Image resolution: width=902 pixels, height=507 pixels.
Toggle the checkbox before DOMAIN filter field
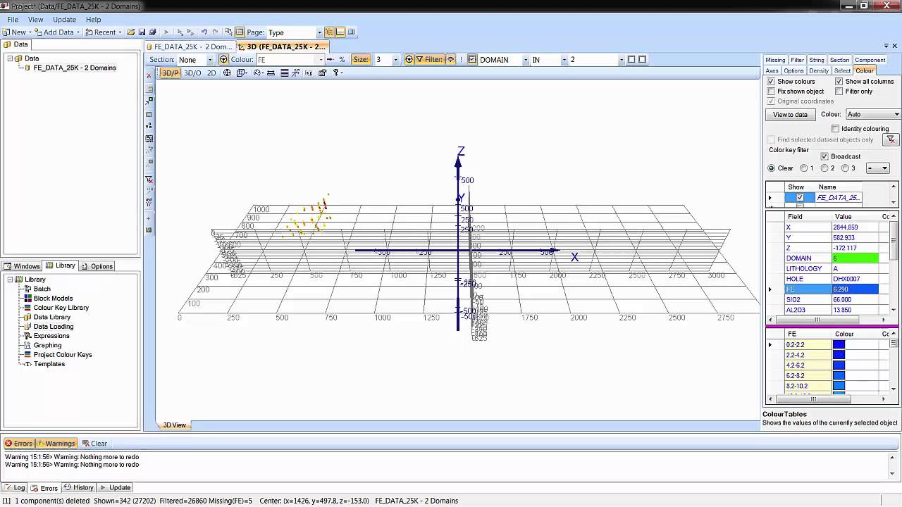click(472, 60)
